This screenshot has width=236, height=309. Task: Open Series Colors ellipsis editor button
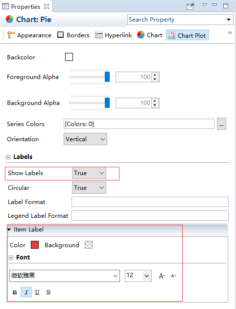pyautogui.click(x=221, y=124)
